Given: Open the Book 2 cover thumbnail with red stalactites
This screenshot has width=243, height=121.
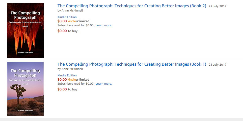Looking at the screenshot, I should 25,31.
